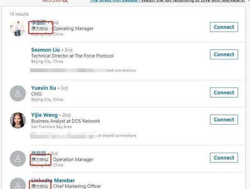250x189 pixels.
Task: Connect with Seamon Liu
Action: 224,55
